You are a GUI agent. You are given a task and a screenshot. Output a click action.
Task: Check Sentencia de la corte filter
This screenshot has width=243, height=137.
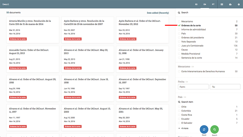(179, 58)
